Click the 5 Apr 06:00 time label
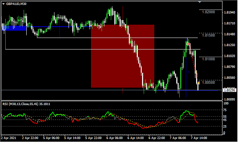 coord(51,138)
